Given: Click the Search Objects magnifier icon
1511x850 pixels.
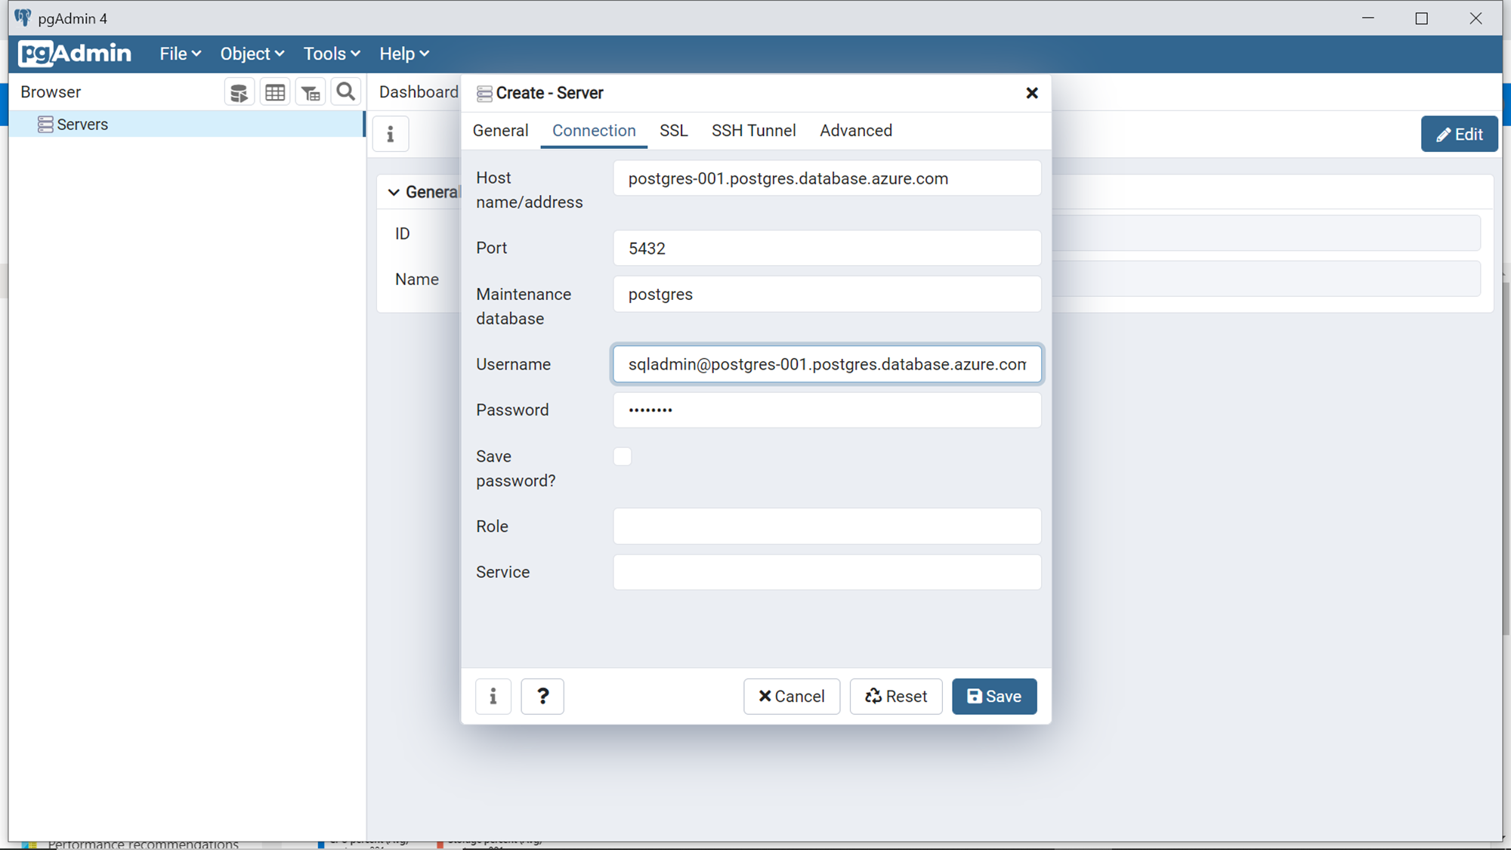Looking at the screenshot, I should (x=346, y=92).
